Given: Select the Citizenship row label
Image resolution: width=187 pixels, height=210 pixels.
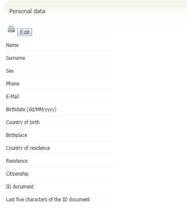Looking at the screenshot, I should 17,174.
